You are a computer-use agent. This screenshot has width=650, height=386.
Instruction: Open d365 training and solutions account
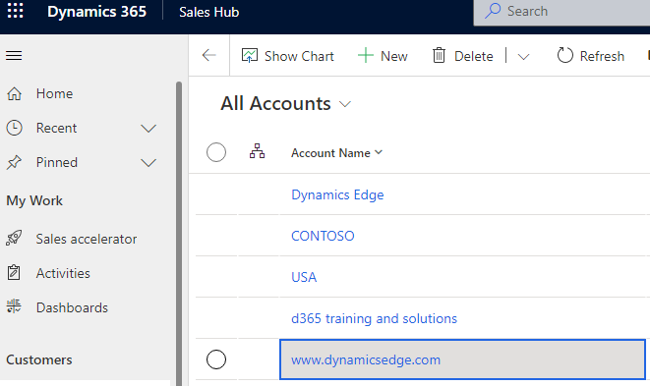374,318
